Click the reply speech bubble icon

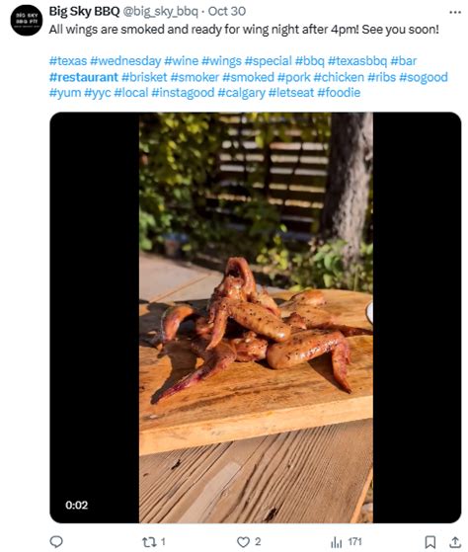tap(56, 541)
